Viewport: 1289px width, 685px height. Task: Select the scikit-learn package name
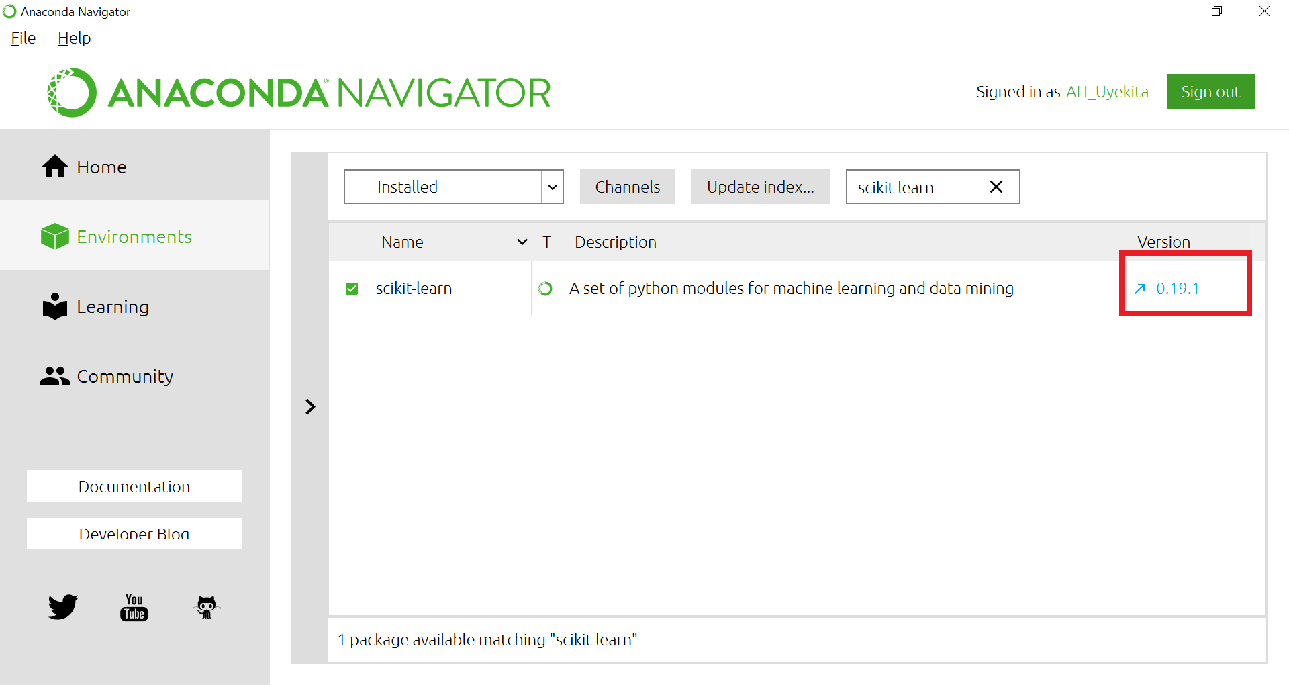pos(414,289)
